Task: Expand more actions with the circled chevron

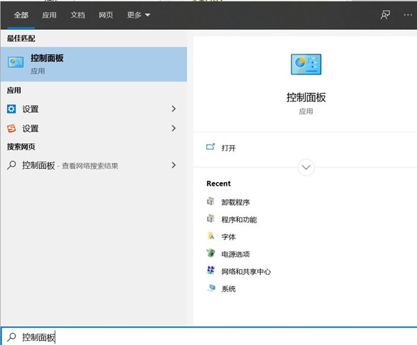Action: 306,168
